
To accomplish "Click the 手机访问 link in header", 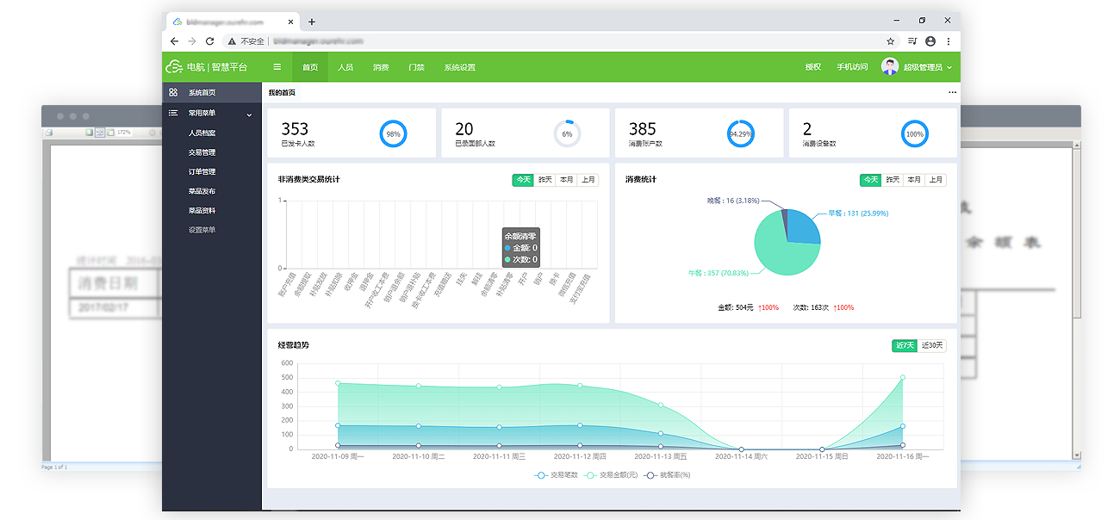I will (851, 67).
